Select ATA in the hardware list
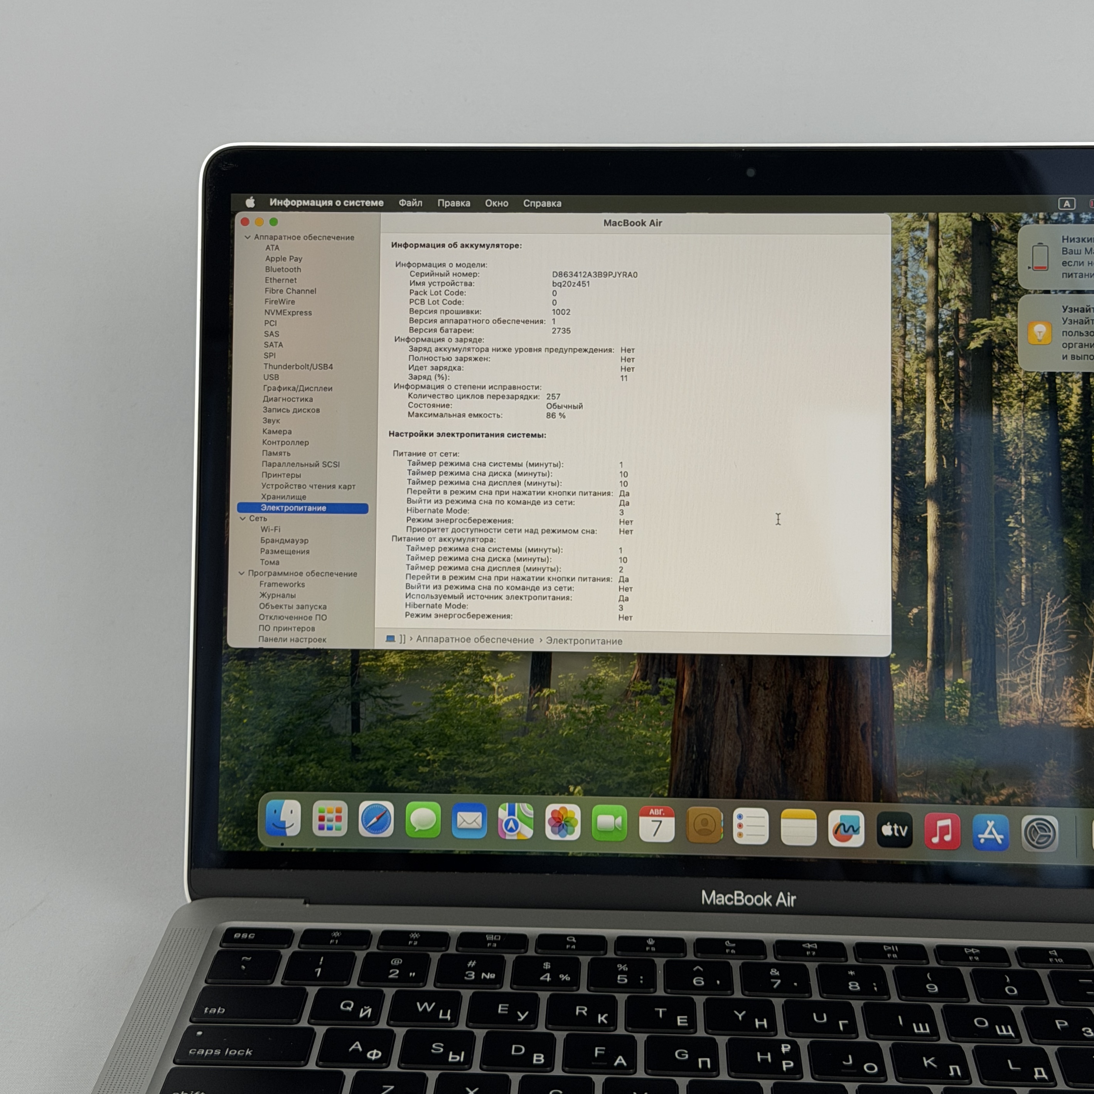The image size is (1094, 1094). [x=272, y=248]
